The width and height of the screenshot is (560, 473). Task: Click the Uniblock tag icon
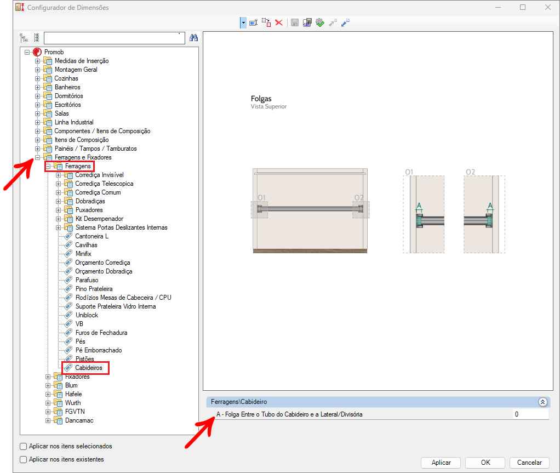[68, 315]
